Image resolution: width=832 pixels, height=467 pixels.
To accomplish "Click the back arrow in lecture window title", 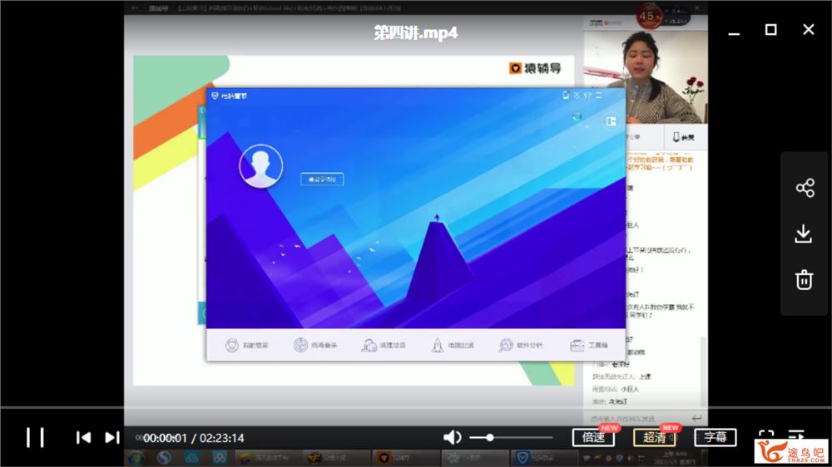I will pyautogui.click(x=135, y=8).
